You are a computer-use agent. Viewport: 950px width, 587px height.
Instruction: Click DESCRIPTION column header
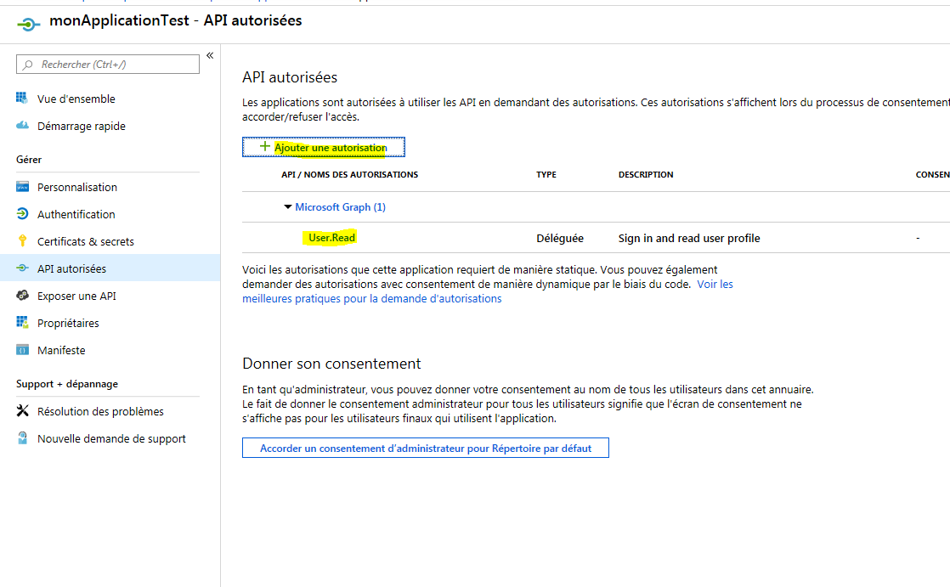click(646, 174)
